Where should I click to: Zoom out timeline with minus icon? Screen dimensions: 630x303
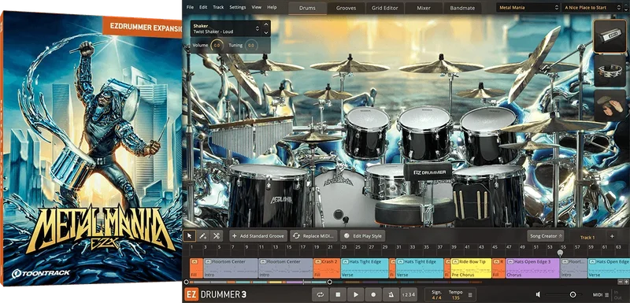click(621, 282)
